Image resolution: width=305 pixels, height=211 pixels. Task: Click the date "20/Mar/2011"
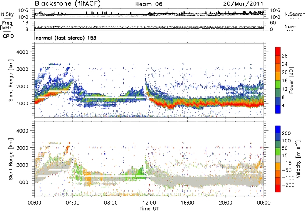click(243, 4)
